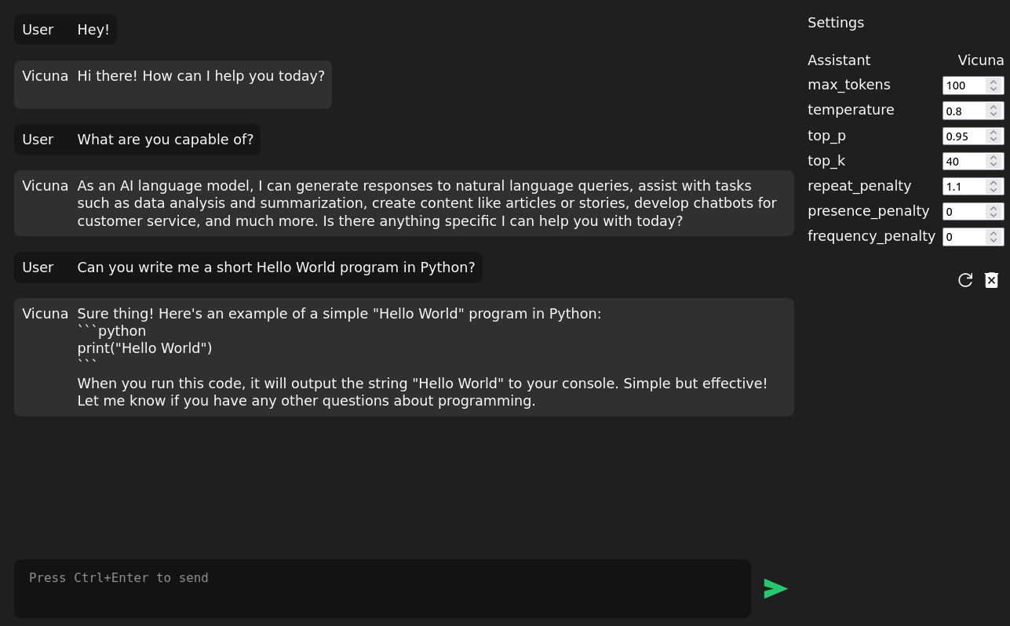Click the regenerate refresh icon
The image size is (1010, 626).
click(965, 280)
